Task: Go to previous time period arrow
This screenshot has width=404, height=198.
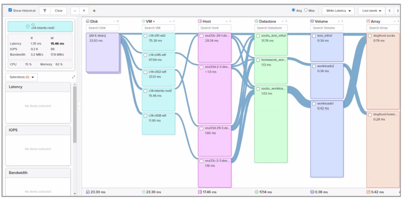Action: pos(389,11)
